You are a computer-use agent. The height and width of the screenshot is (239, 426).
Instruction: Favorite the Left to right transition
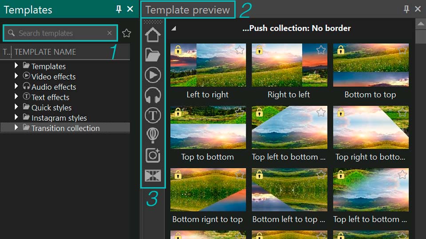239,50
